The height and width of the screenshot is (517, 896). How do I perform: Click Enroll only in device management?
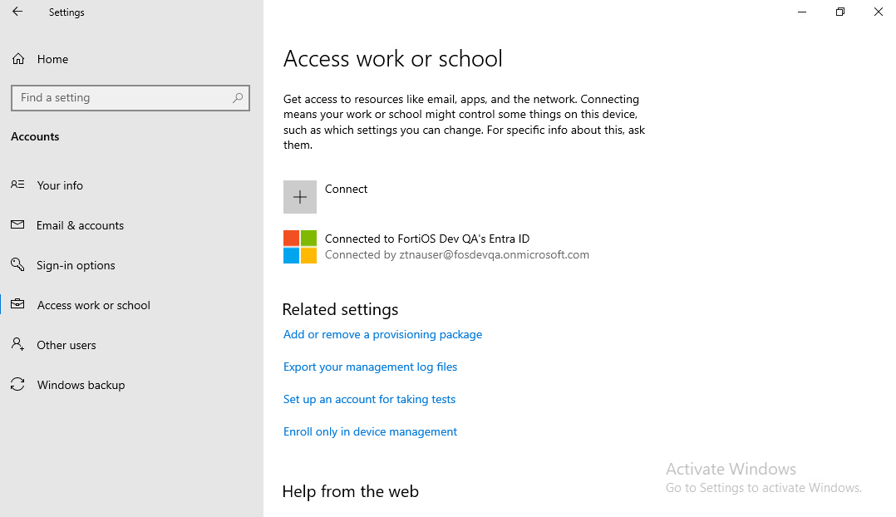[x=370, y=431]
